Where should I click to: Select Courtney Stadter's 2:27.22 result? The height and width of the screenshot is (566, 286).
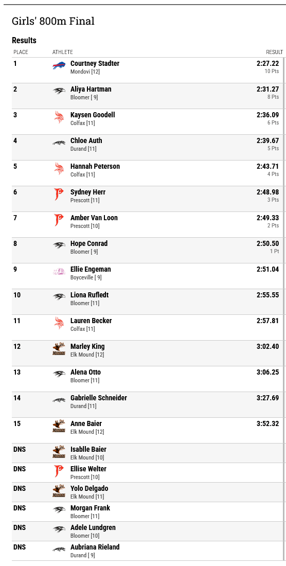(267, 63)
